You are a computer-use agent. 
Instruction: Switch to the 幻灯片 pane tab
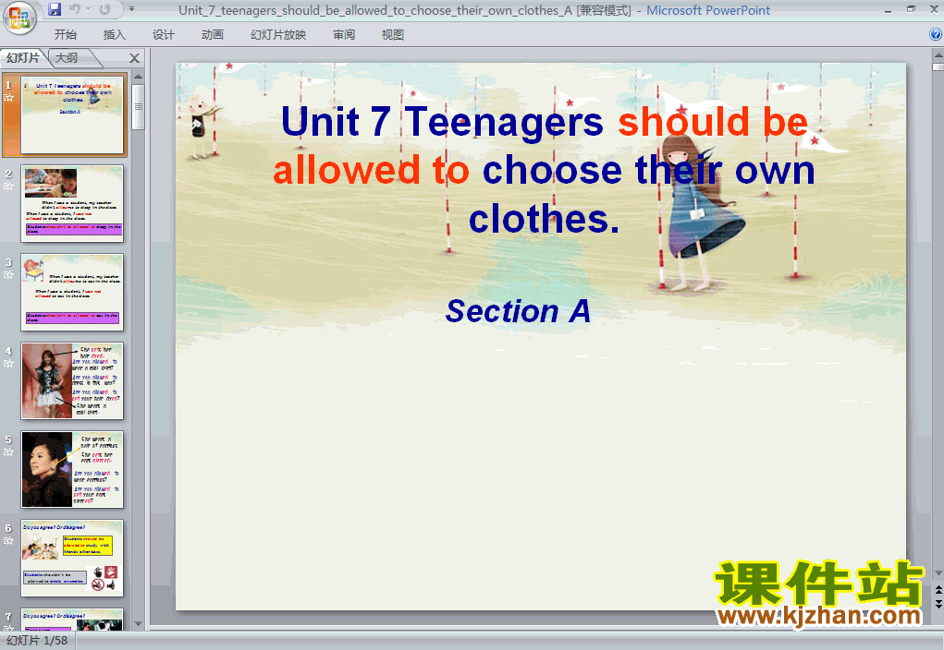(x=23, y=58)
